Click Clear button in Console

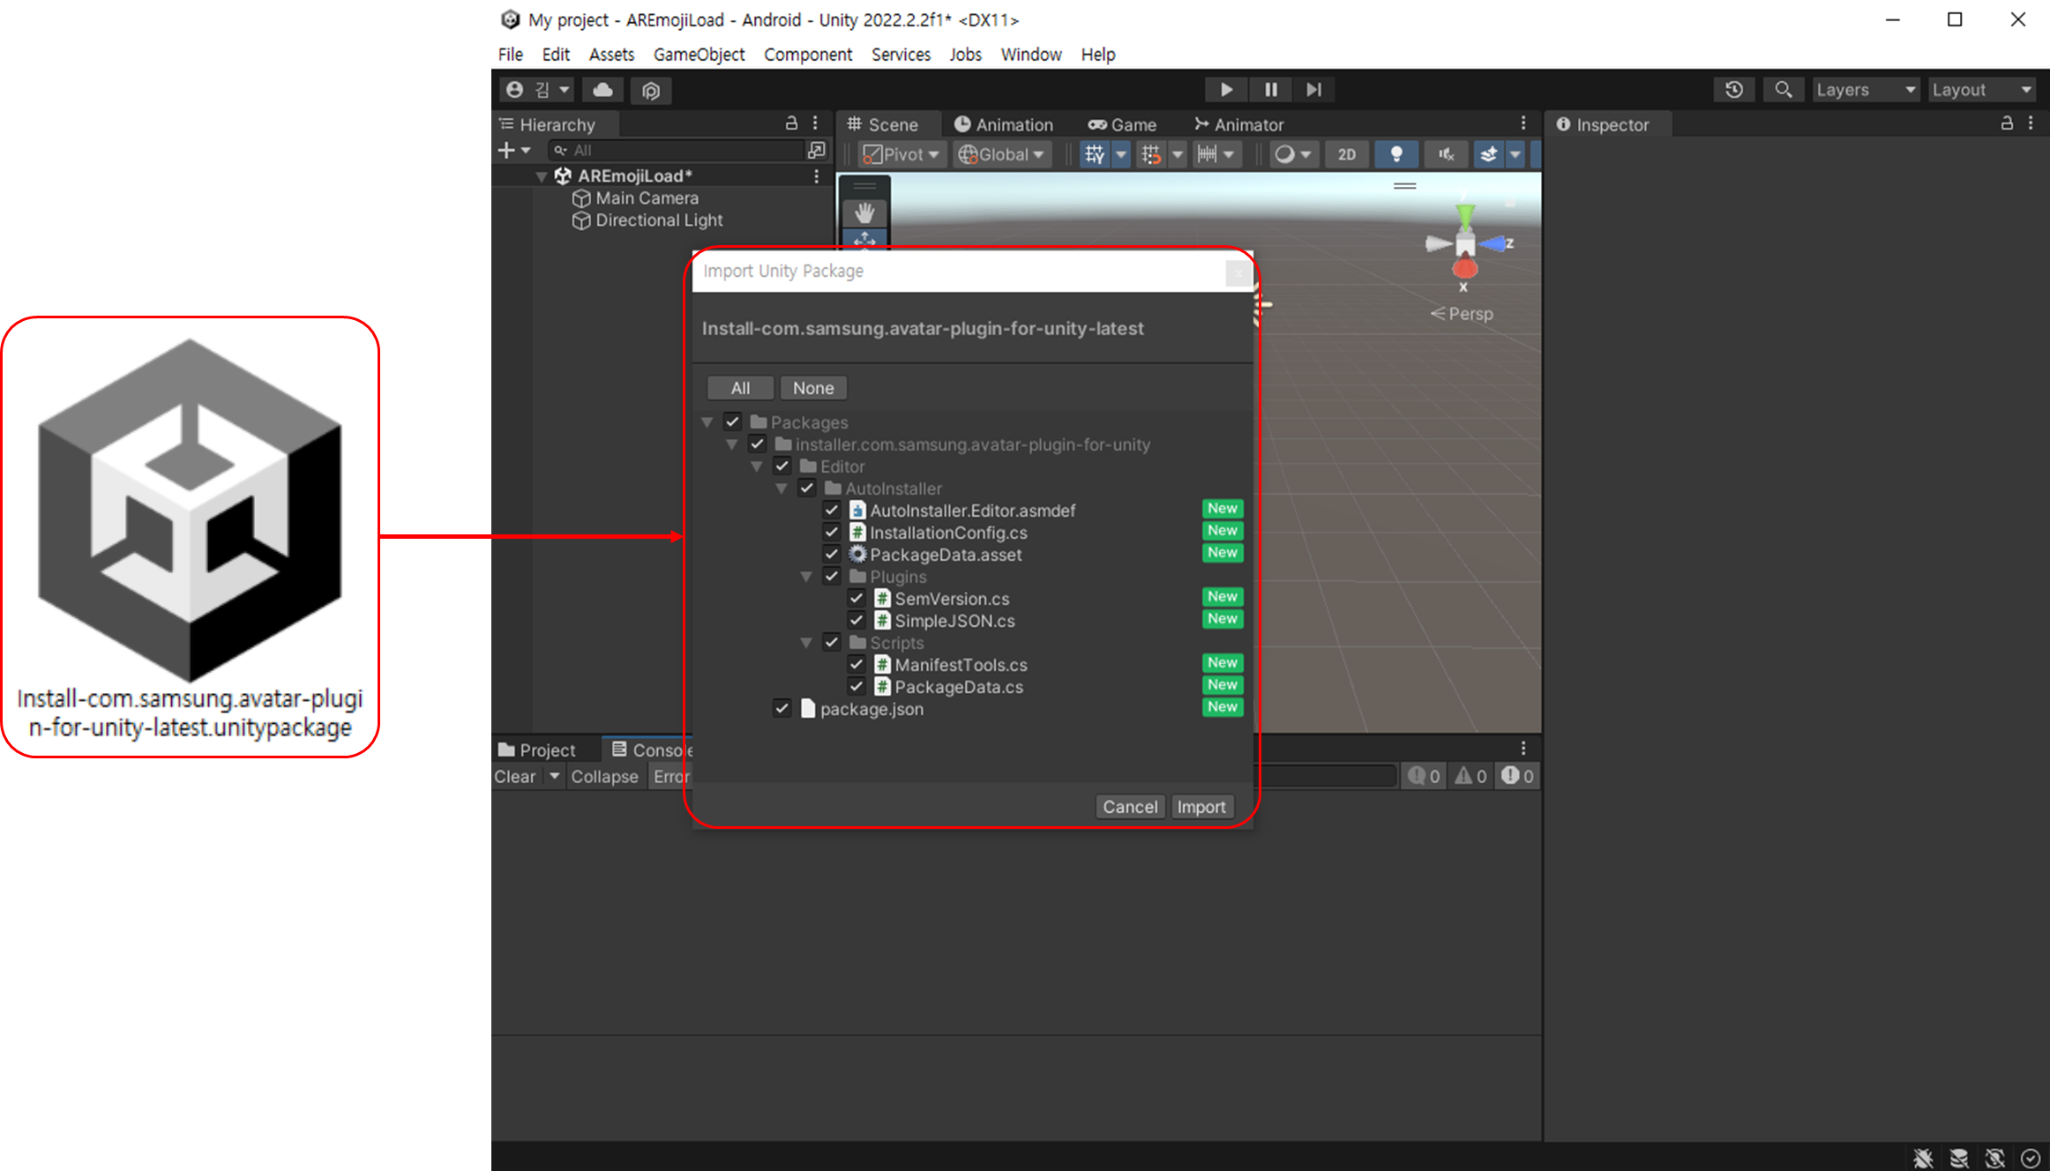(x=515, y=777)
